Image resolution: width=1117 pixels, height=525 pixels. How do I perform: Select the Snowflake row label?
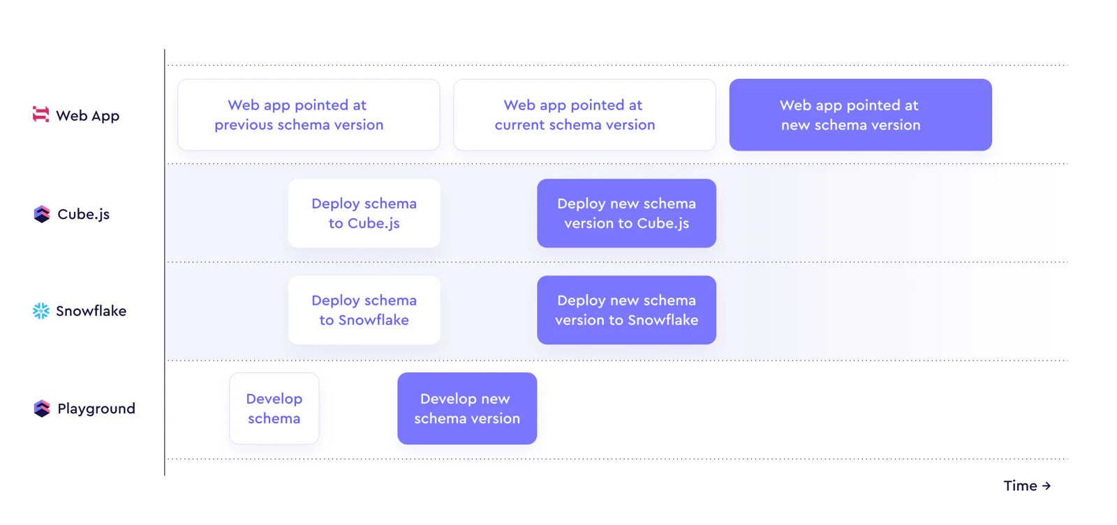point(91,311)
